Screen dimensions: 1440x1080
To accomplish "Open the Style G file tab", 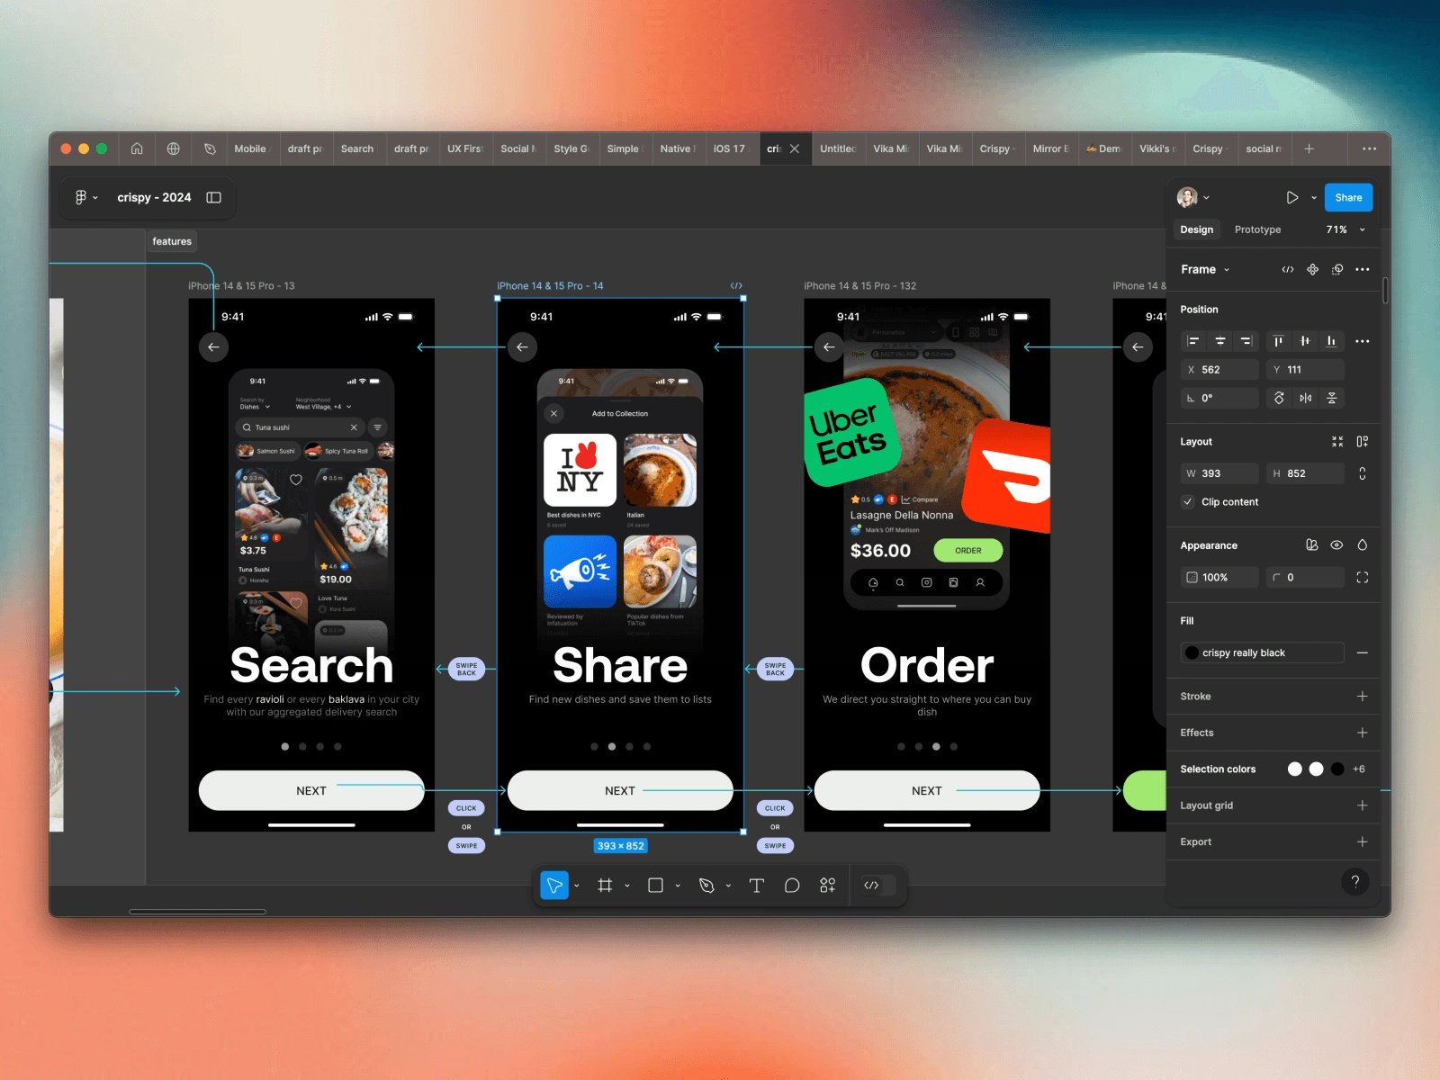I will 571,148.
